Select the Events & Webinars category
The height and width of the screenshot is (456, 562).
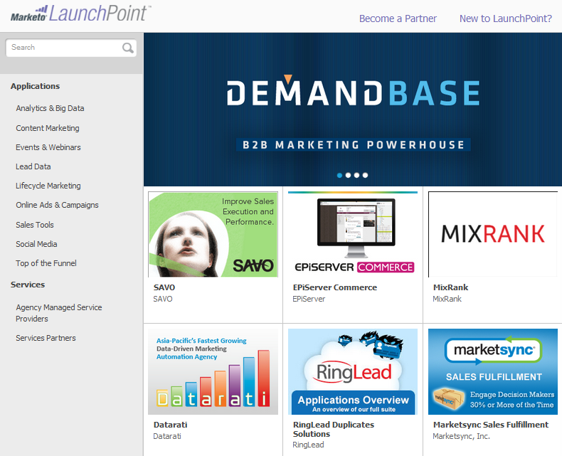click(48, 147)
